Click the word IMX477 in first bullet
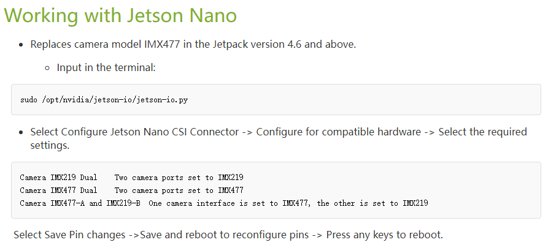The image size is (548, 245). [162, 45]
